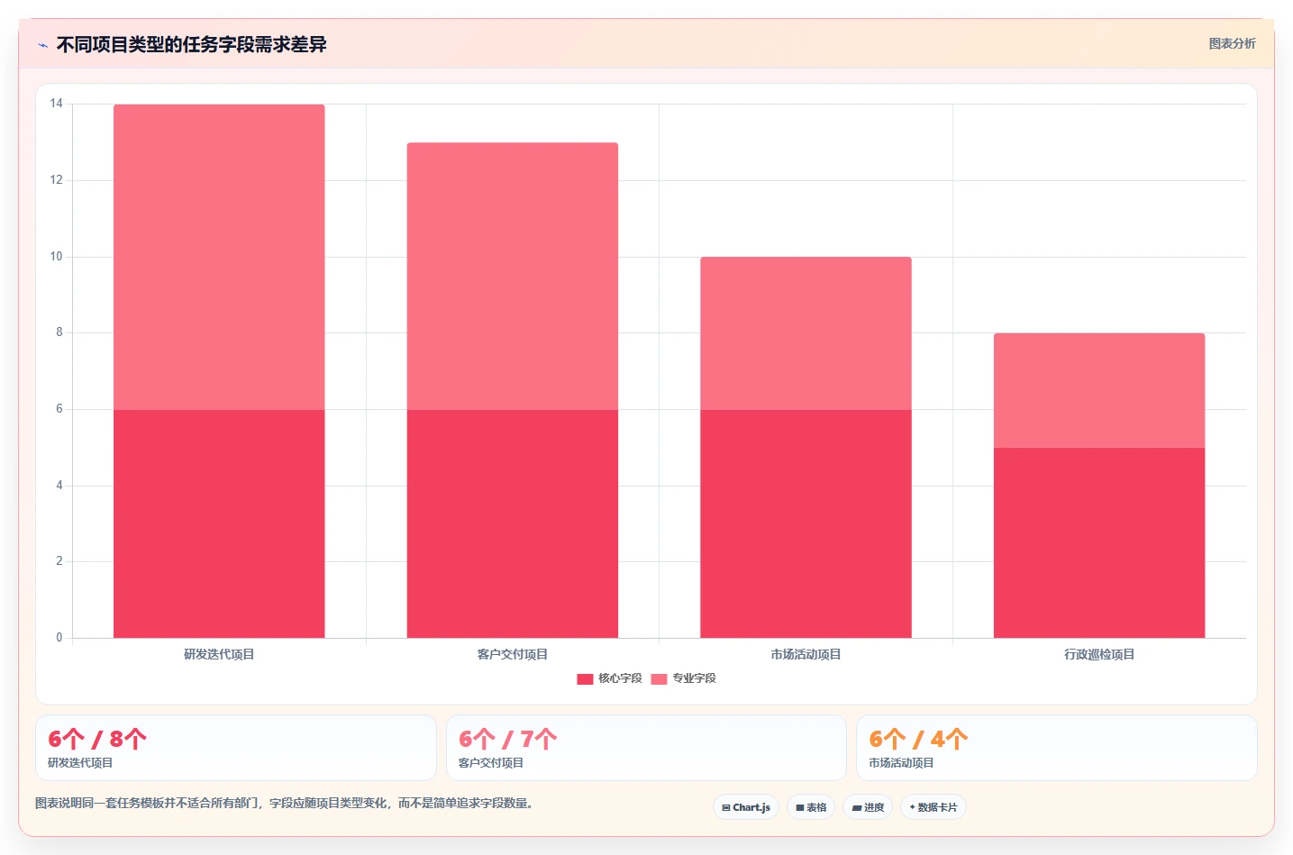This screenshot has width=1293, height=855.
Task: Click the y-axis value 8
Action: [59, 332]
